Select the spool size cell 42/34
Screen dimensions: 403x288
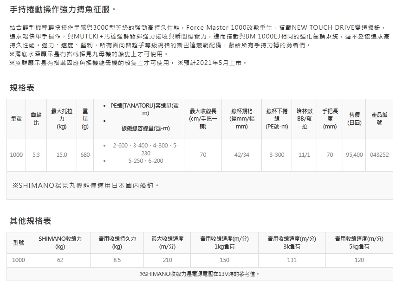241,155
